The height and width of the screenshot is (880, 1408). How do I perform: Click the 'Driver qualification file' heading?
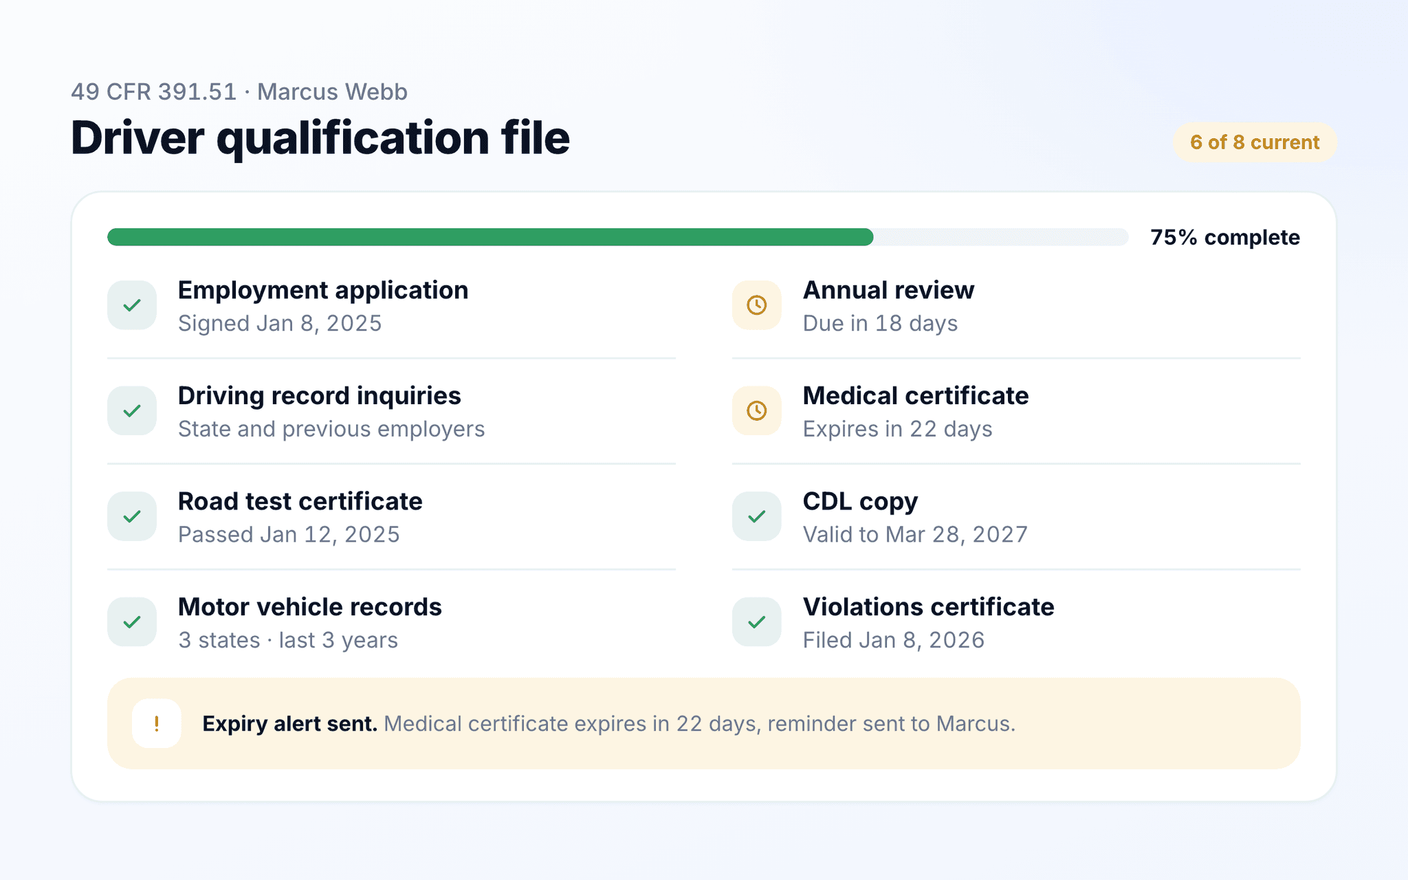(320, 138)
